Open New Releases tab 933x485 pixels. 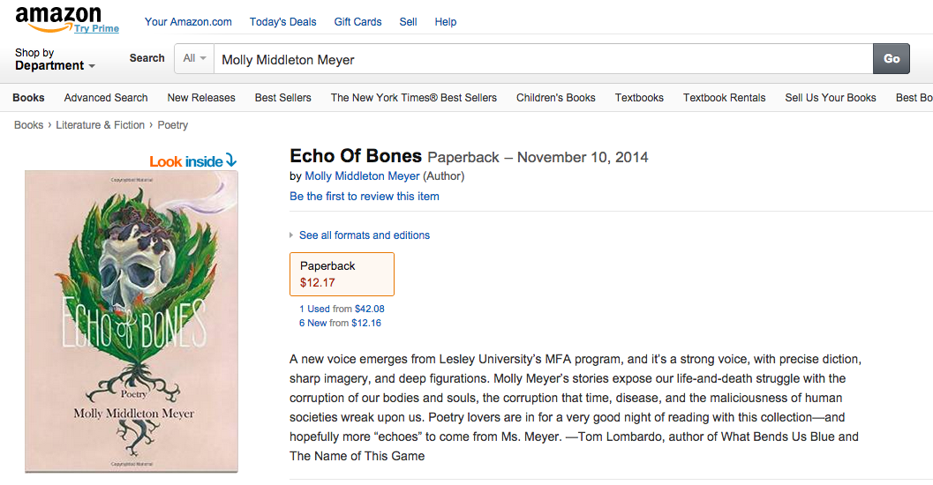tap(201, 98)
